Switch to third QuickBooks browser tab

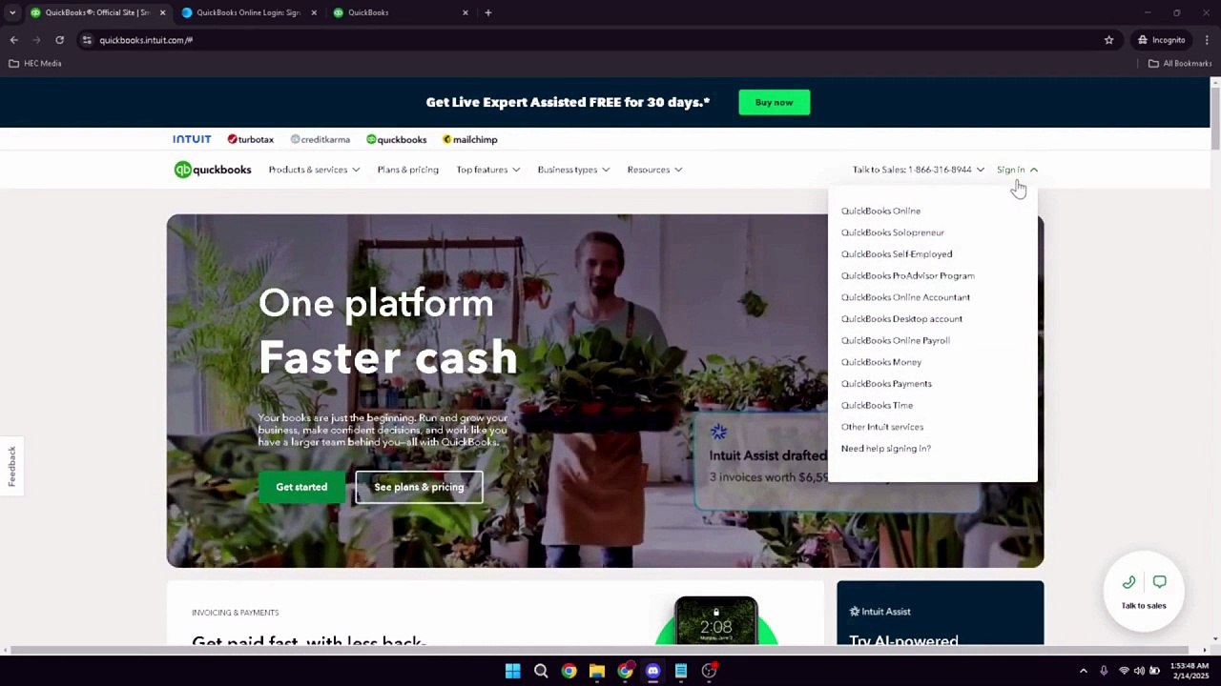(x=399, y=12)
